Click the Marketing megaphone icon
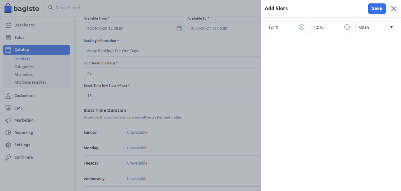 8,120
